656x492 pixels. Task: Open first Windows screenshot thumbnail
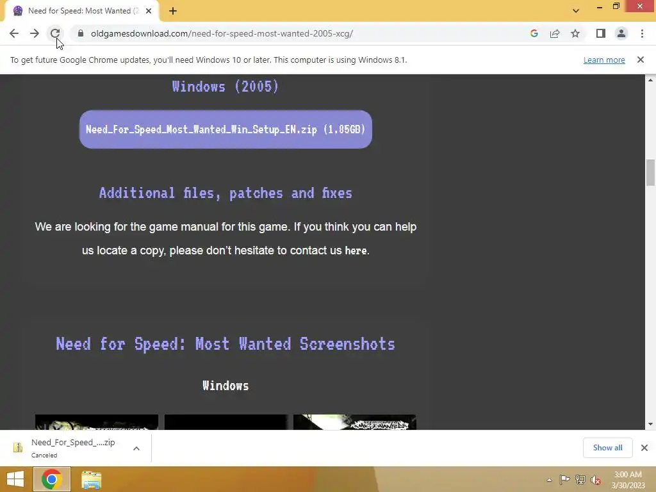(97, 422)
